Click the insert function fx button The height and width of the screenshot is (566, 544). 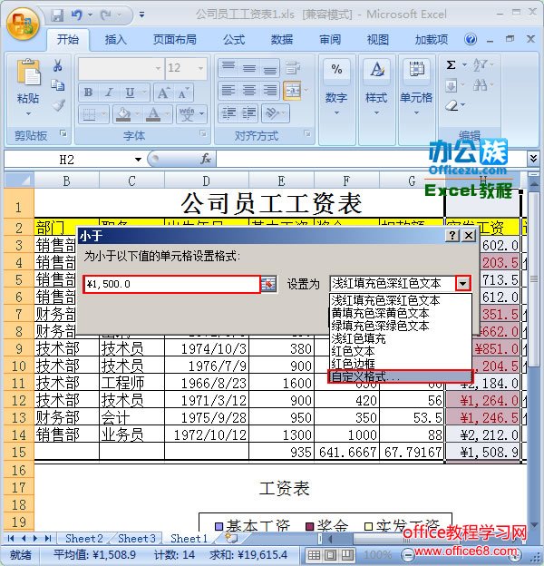(206, 159)
